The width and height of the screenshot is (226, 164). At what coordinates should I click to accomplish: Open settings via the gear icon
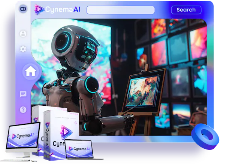point(23,49)
